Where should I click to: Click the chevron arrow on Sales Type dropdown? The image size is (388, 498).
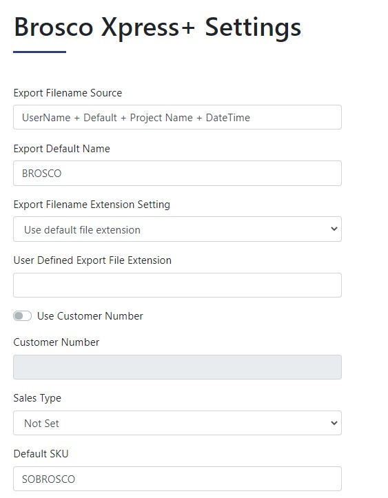click(334, 423)
